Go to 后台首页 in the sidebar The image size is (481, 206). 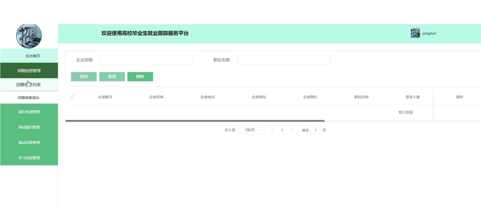click(29, 56)
